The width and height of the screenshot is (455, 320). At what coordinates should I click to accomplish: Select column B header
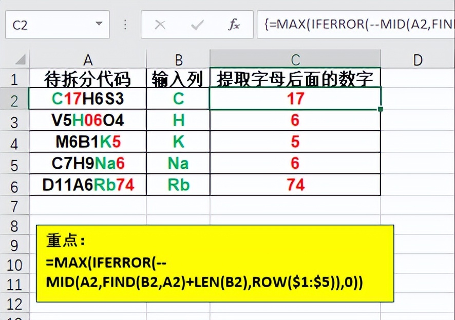[x=178, y=59]
